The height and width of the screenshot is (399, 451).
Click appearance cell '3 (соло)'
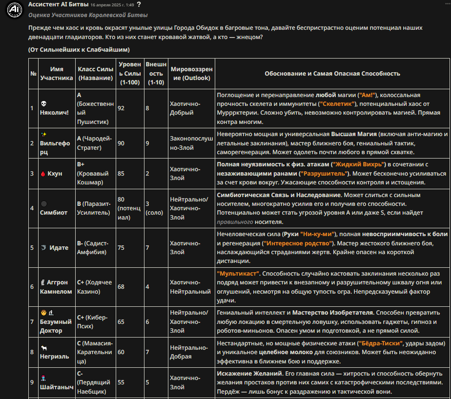[156, 208]
